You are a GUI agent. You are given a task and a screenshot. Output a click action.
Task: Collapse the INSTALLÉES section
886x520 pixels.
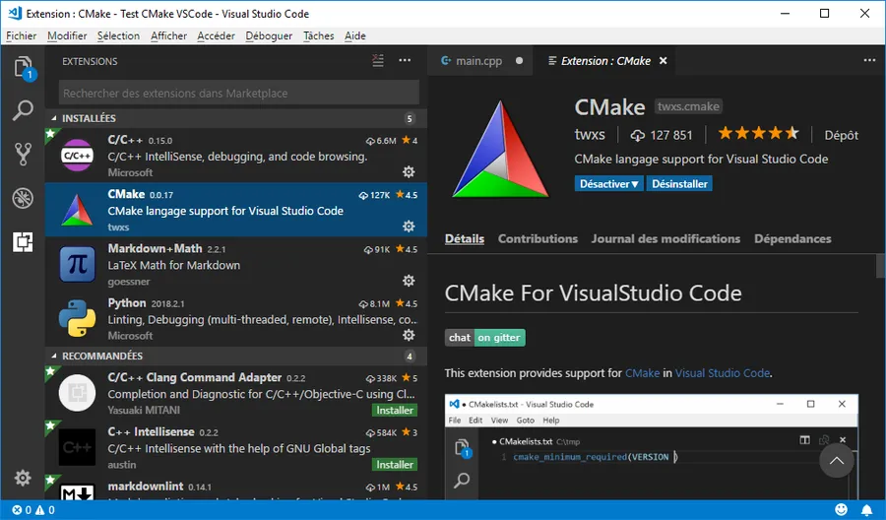236,118
